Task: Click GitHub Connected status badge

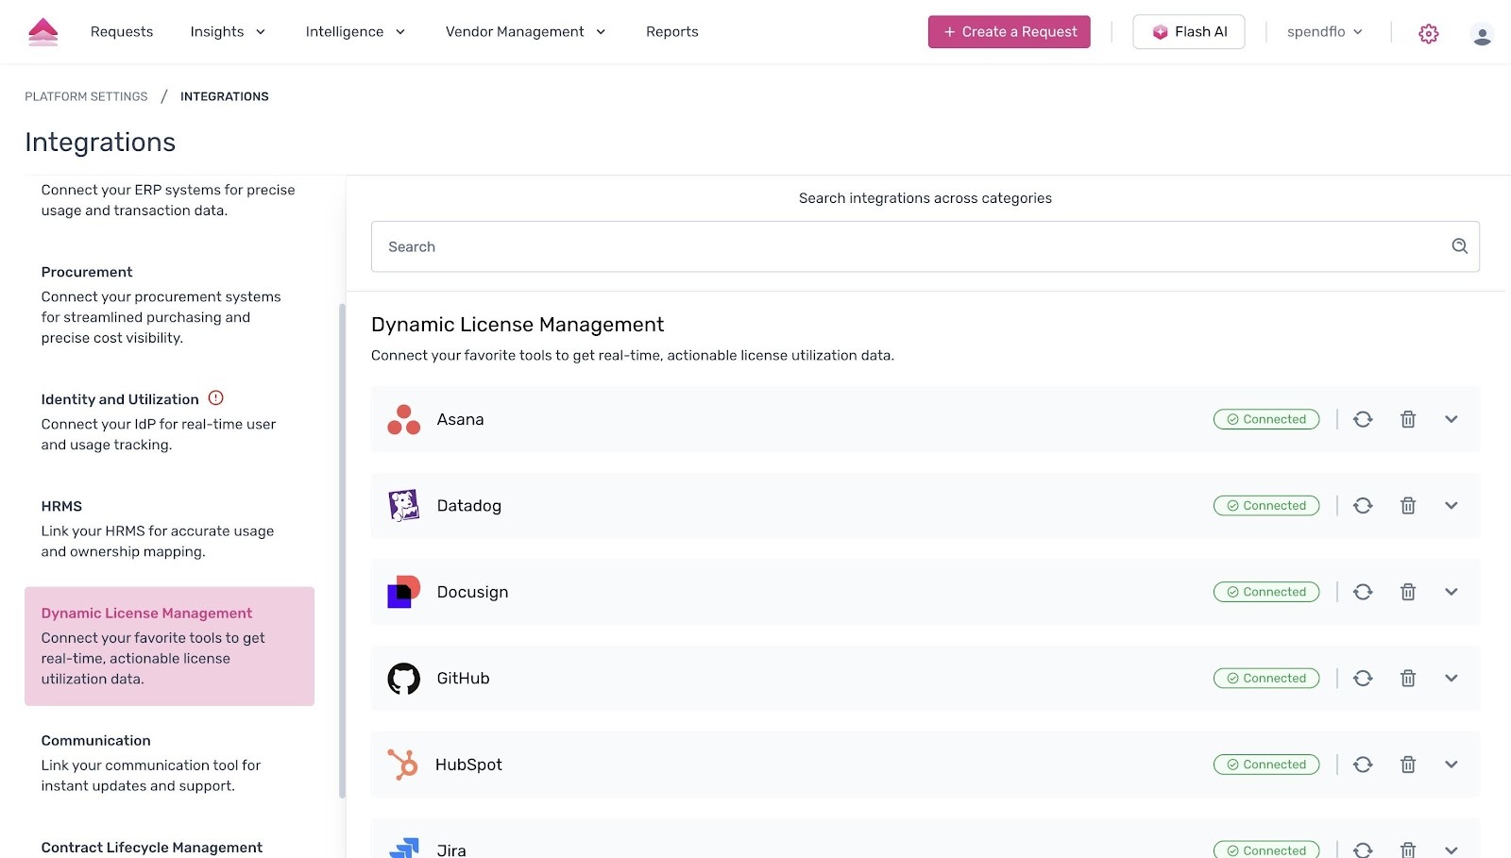Action: click(1266, 679)
